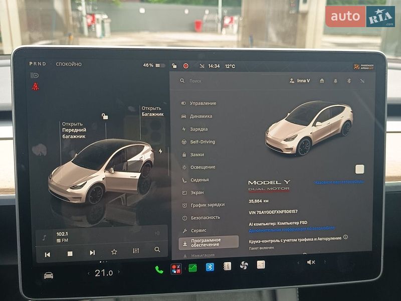Open the Замки settings menu
This screenshot has width=401, height=301.
(x=193, y=155)
